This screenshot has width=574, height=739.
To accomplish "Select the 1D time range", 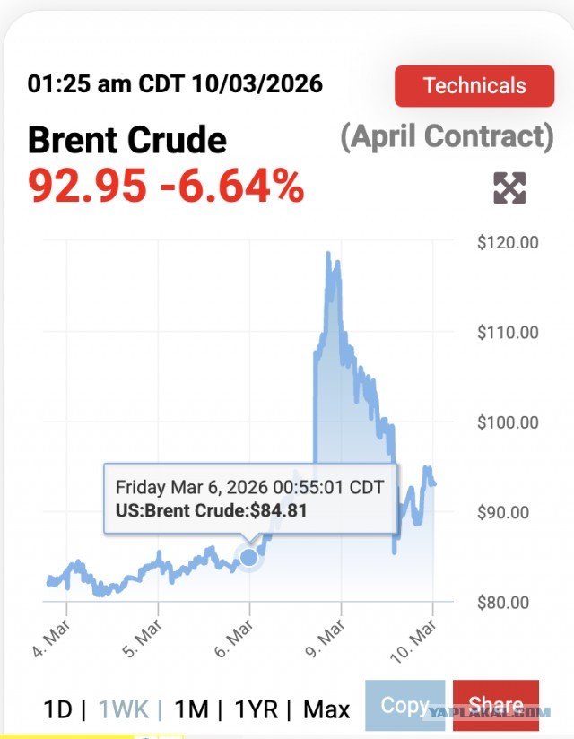I will tap(57, 709).
